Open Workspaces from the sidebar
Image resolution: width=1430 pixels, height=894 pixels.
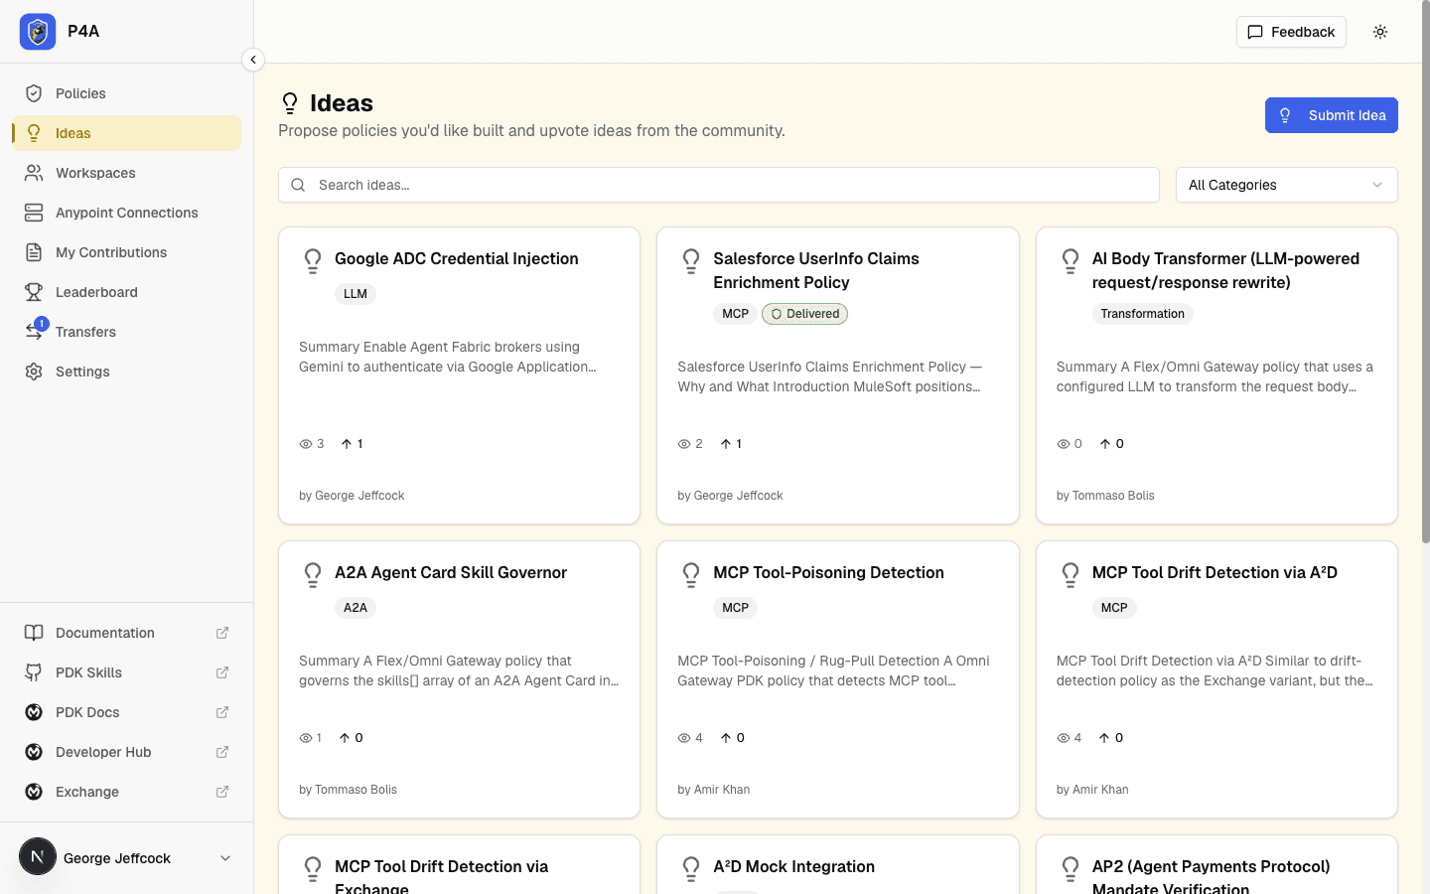(x=127, y=173)
